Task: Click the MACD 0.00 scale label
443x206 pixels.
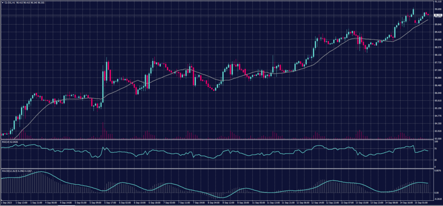Action: pyautogui.click(x=437, y=193)
